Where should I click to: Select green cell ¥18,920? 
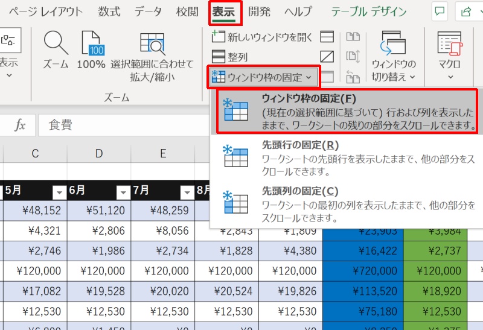coord(435,291)
